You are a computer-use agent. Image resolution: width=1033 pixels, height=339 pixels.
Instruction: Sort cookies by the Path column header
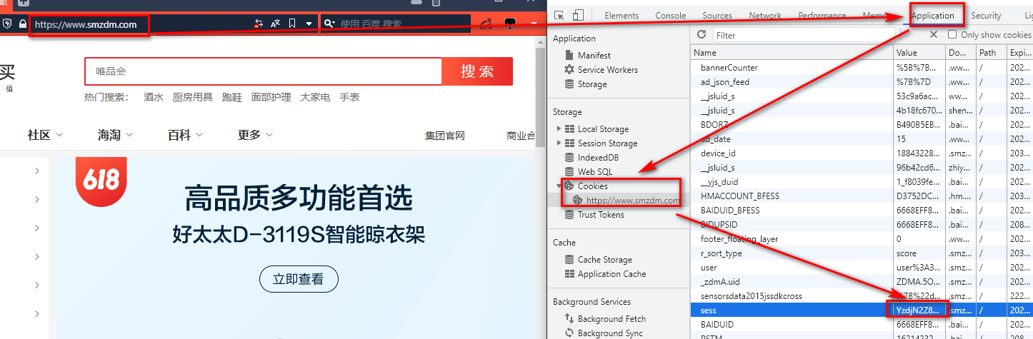tap(992, 53)
